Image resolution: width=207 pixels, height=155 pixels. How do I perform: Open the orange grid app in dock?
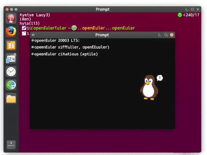click(11, 45)
